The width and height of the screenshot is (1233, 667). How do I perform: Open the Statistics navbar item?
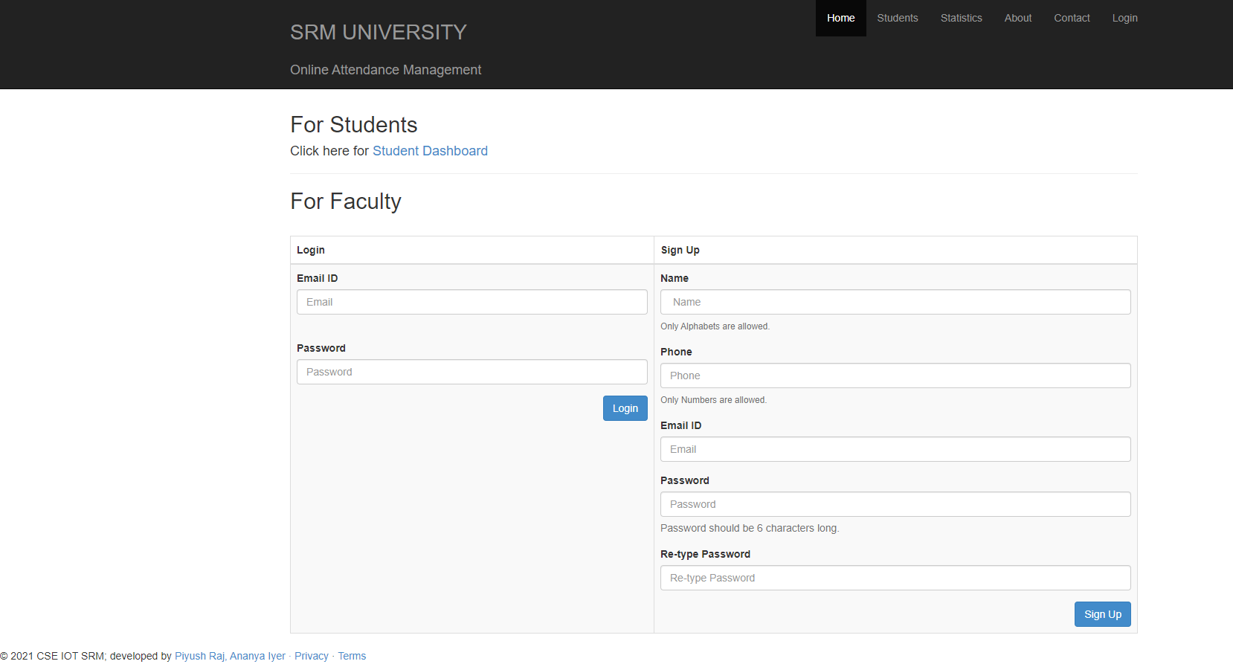961,18
